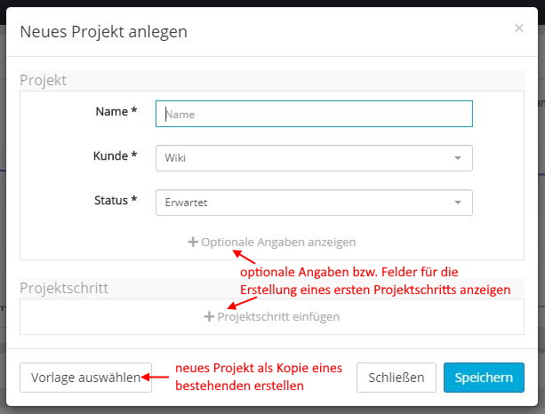The width and height of the screenshot is (545, 414).
Task: Click the Kunde * field label
Action: point(116,156)
